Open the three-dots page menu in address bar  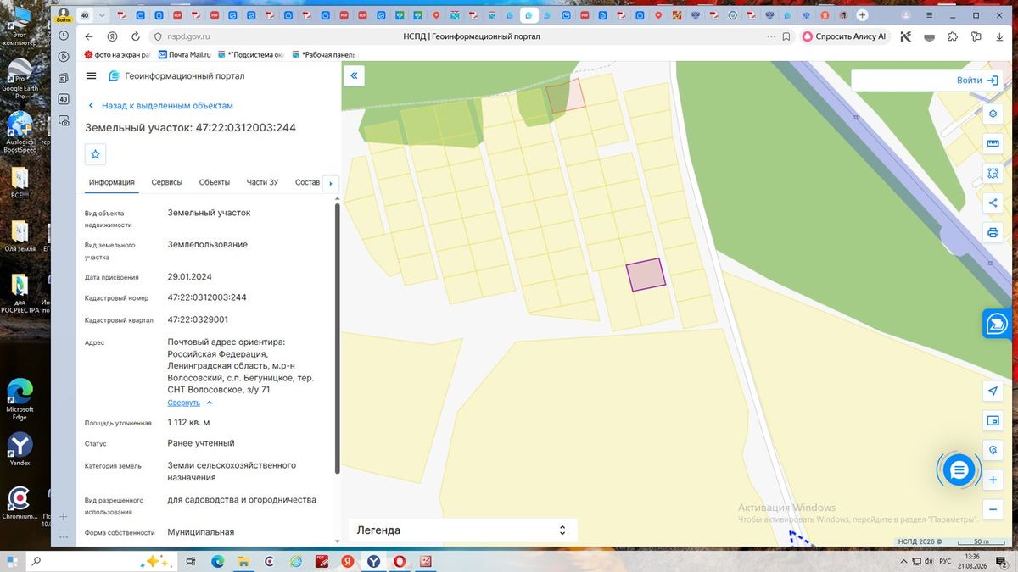(770, 36)
